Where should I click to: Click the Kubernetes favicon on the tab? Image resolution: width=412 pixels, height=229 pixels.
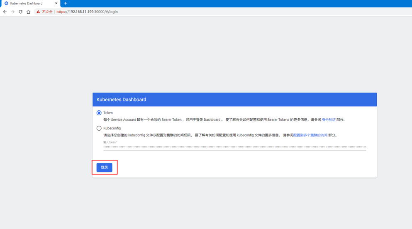6,3
